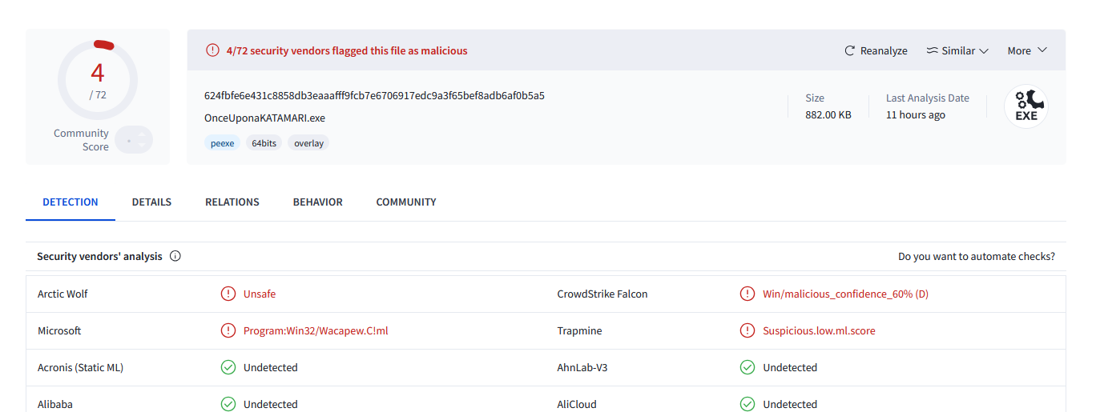Click the 64bits tag
Screen dimensions: 1096x412
(x=264, y=143)
